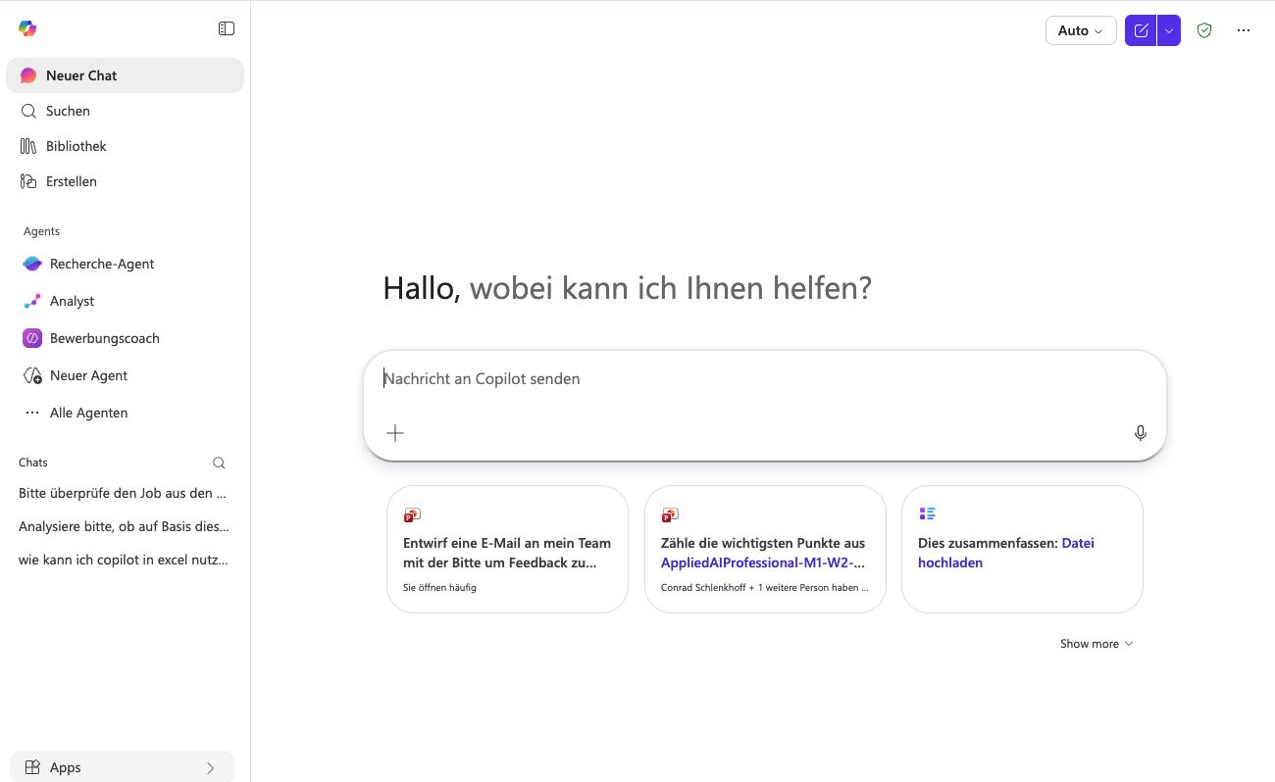The height and width of the screenshot is (782, 1275).
Task: Open the Erstellen section
Action: point(125,181)
